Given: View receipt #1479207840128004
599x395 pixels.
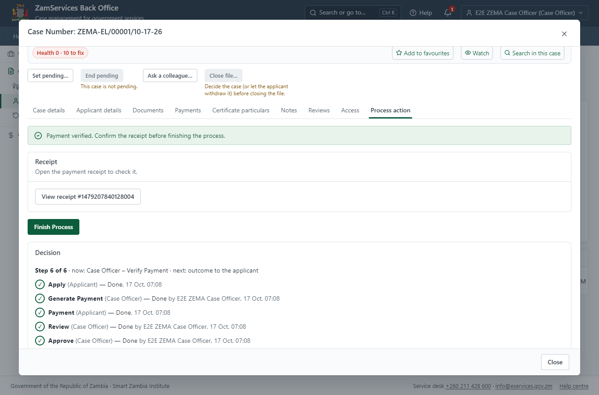Looking at the screenshot, I should [x=88, y=197].
